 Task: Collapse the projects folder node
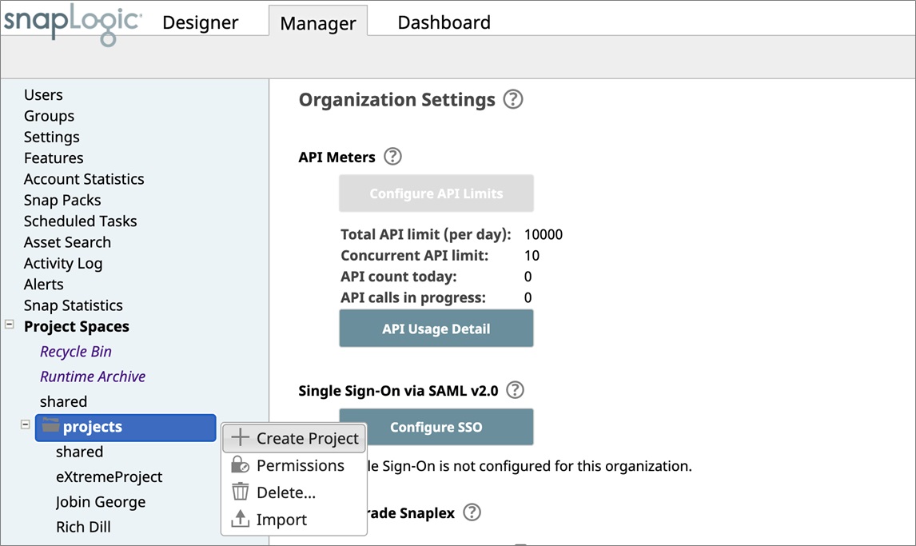point(25,424)
